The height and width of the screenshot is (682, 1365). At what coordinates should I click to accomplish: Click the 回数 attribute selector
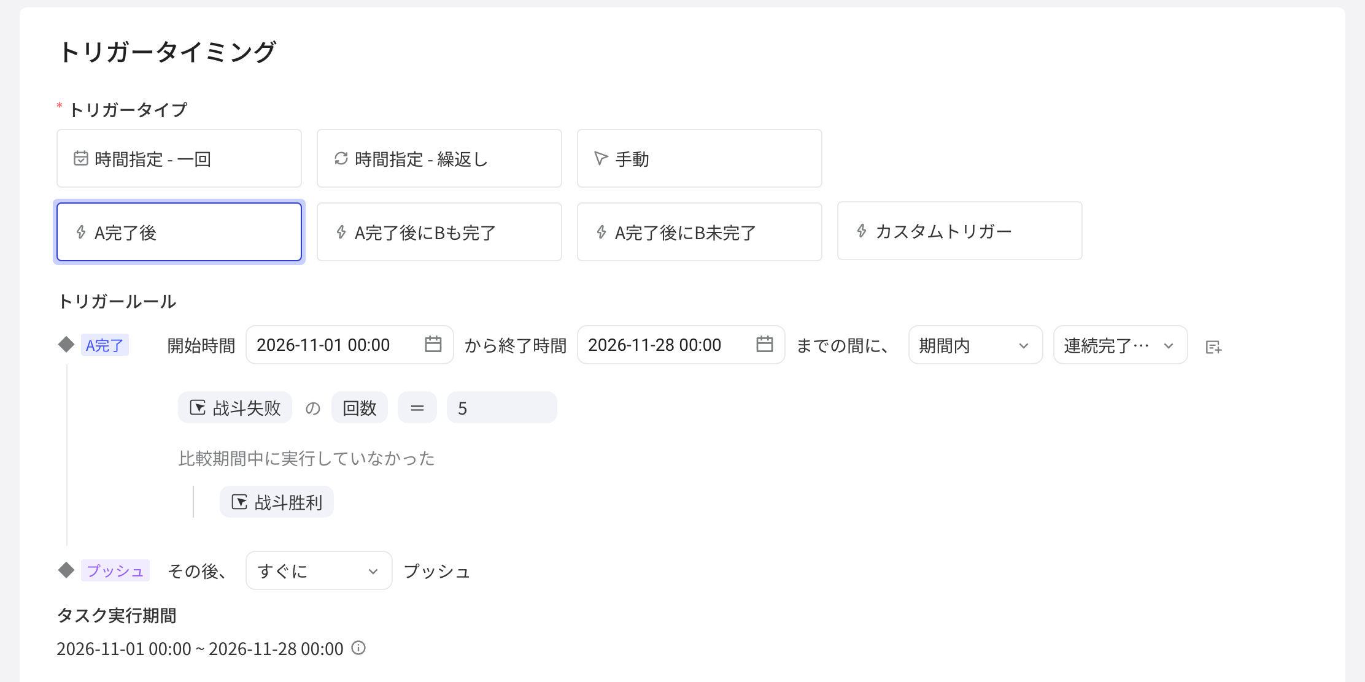[x=360, y=407]
